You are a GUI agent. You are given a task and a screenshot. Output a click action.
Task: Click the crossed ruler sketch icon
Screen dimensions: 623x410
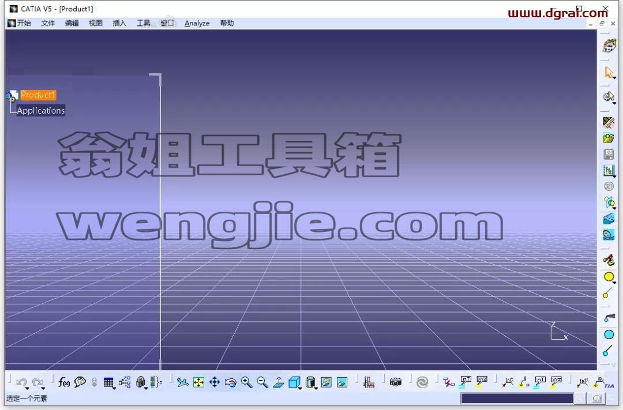pyautogui.click(x=609, y=122)
